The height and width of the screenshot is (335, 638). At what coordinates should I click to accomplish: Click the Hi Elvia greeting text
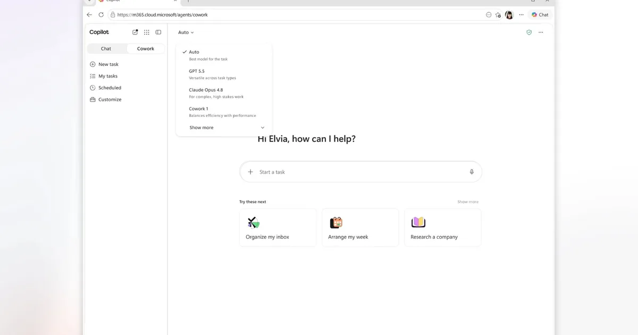[x=307, y=139]
